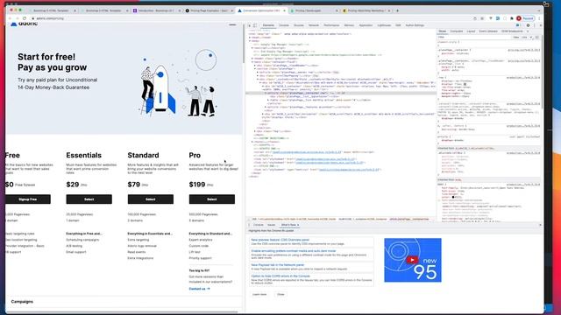Click the Signup Free button under the Free plan
The image size is (561, 315).
(x=27, y=199)
